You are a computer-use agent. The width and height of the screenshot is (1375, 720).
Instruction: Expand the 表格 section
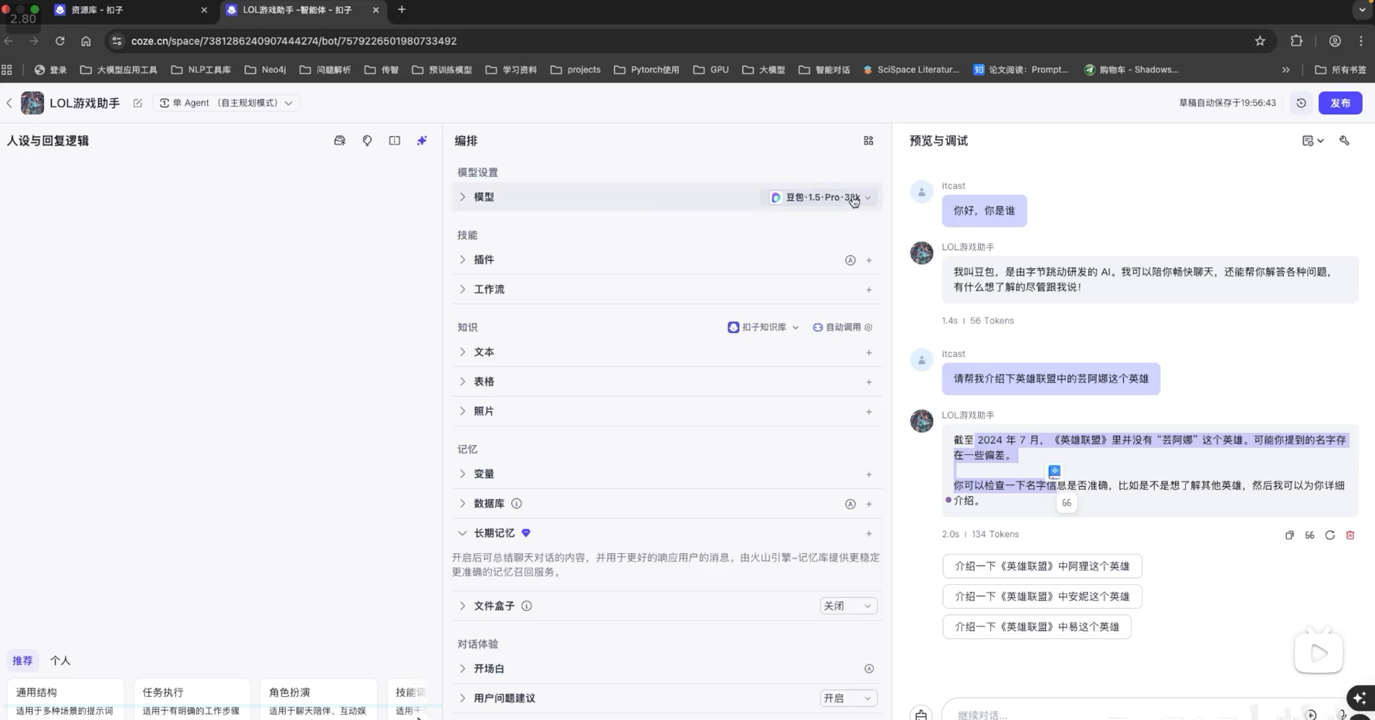pyautogui.click(x=463, y=382)
